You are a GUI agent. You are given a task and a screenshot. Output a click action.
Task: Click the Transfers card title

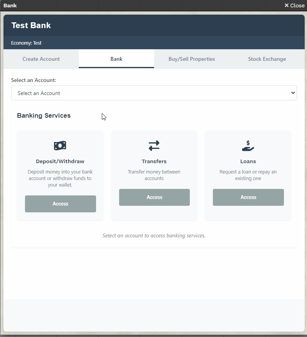pos(154,161)
